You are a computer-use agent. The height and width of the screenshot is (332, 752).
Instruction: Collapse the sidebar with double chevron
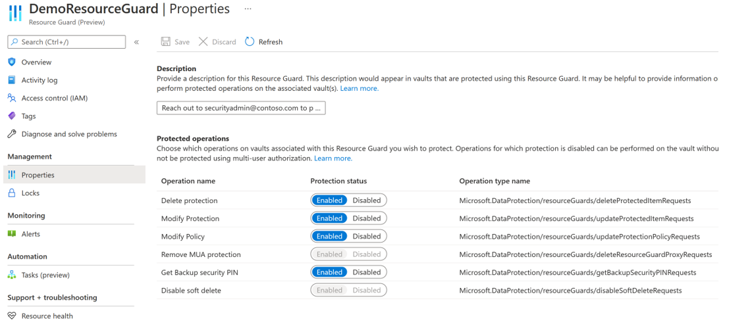pos(137,42)
